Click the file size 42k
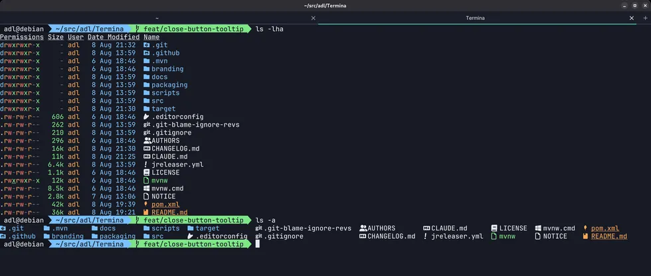Screen dimensions: 651x276 coord(58,204)
